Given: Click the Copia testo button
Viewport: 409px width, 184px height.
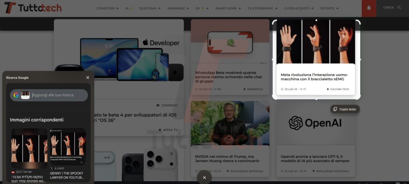Looking at the screenshot, I should tap(345, 109).
